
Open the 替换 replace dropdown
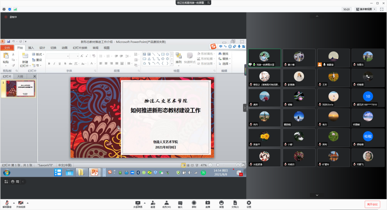pyautogui.click(x=224, y=59)
